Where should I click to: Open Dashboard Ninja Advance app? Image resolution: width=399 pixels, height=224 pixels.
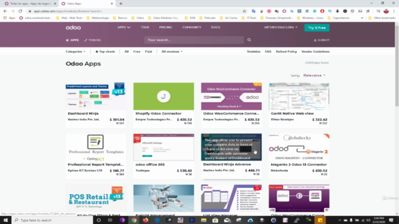pos(231,156)
